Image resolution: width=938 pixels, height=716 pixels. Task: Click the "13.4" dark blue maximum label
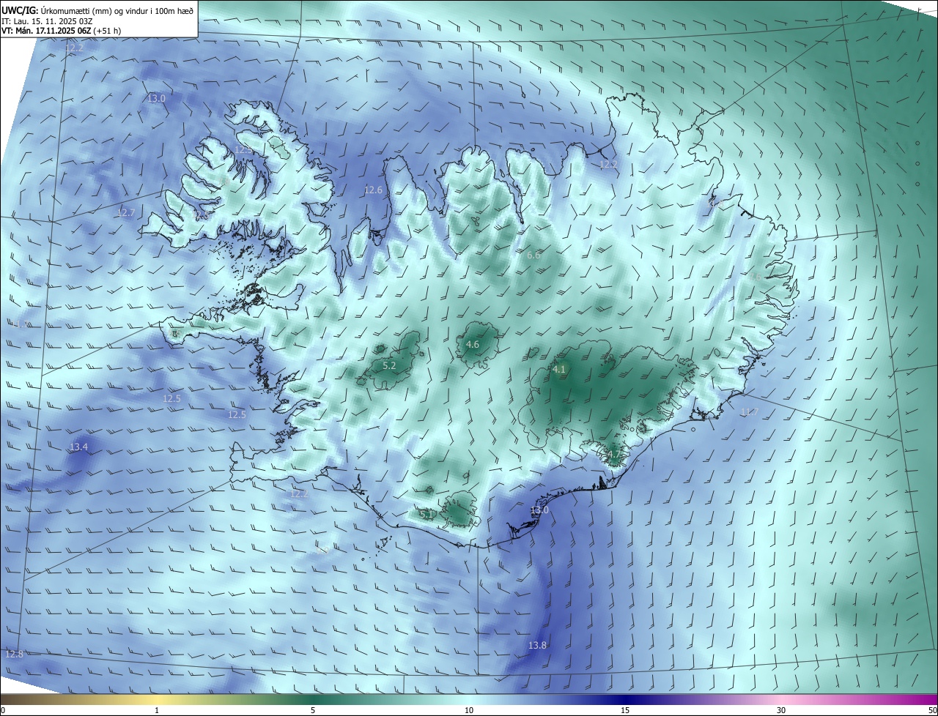(78, 447)
